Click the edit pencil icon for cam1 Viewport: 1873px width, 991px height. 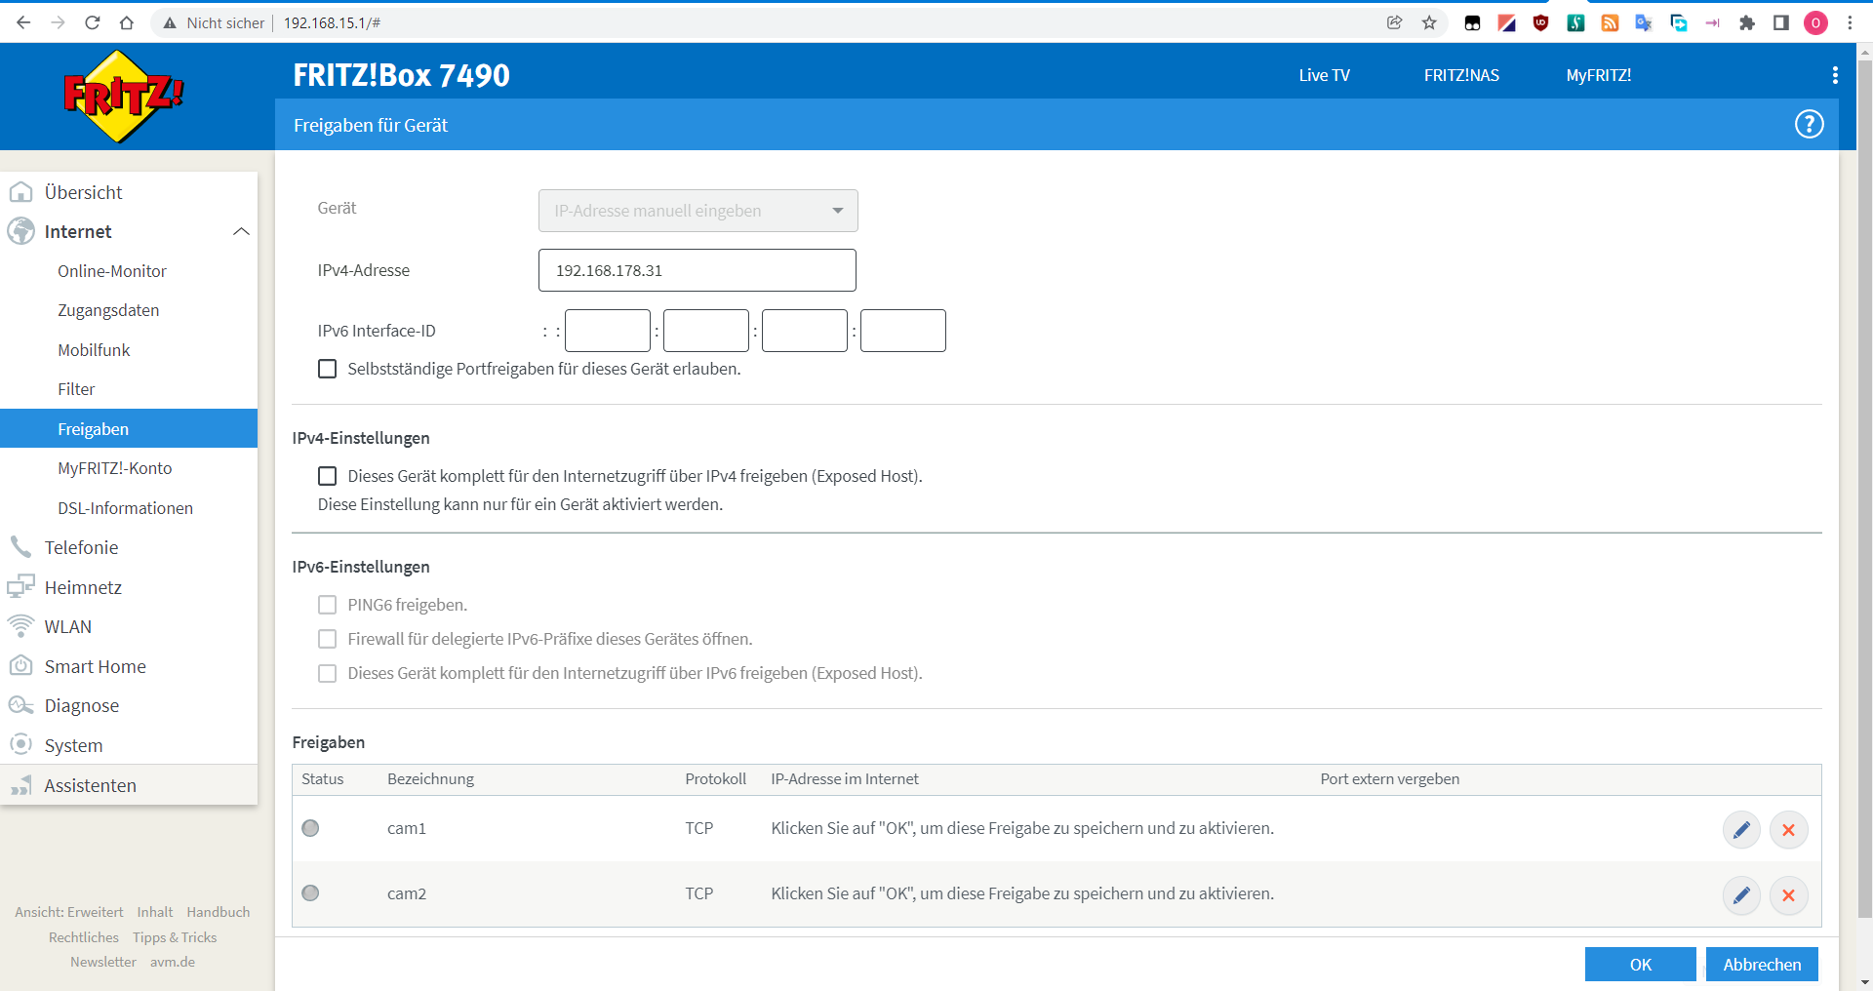[1740, 830]
